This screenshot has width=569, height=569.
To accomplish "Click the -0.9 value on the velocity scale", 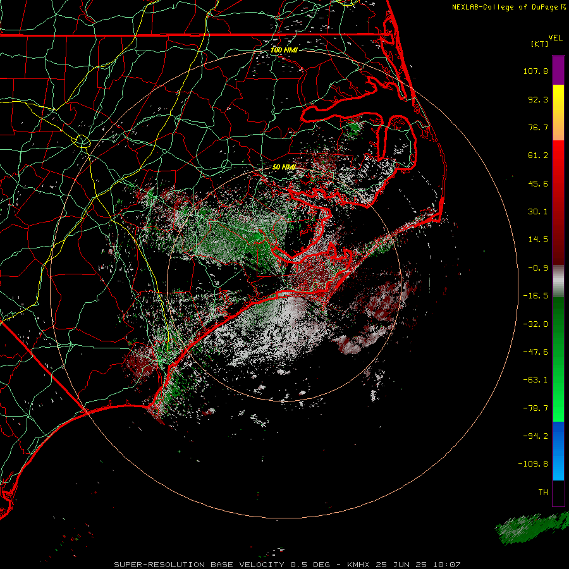I will click(x=538, y=268).
